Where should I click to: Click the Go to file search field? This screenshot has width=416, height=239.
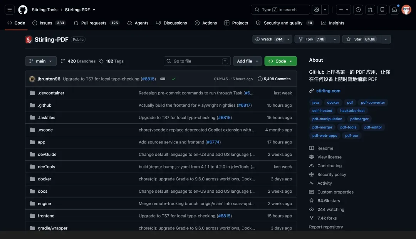point(197,61)
